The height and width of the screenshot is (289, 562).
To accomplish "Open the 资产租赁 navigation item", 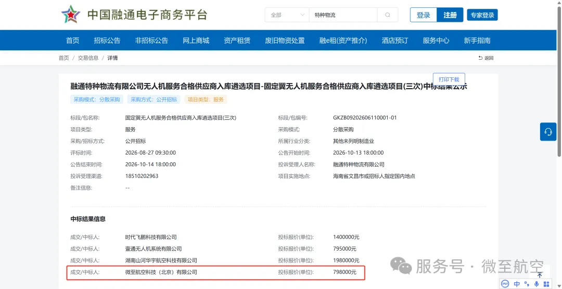I will point(237,40).
